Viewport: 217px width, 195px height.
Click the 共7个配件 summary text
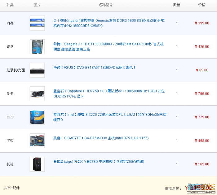pyautogui.click(x=12, y=188)
